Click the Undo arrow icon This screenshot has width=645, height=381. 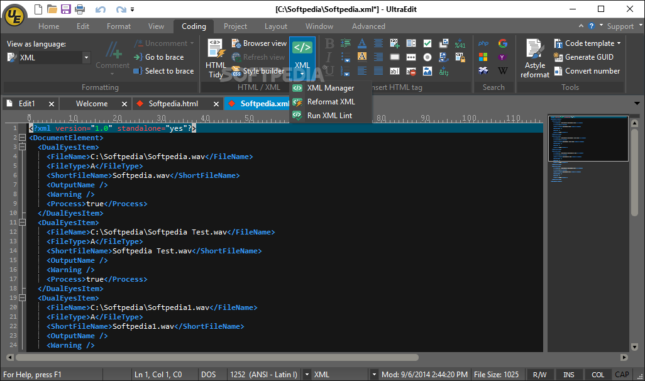(x=101, y=9)
